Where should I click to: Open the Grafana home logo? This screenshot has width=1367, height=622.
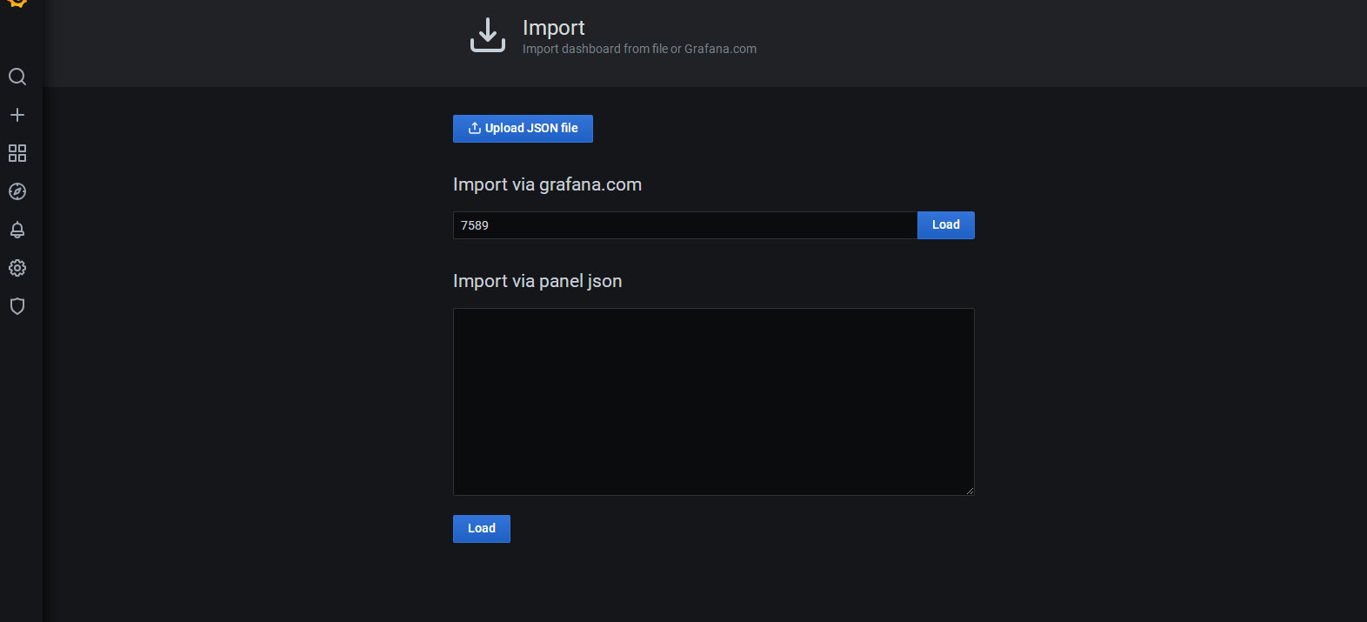click(x=17, y=3)
